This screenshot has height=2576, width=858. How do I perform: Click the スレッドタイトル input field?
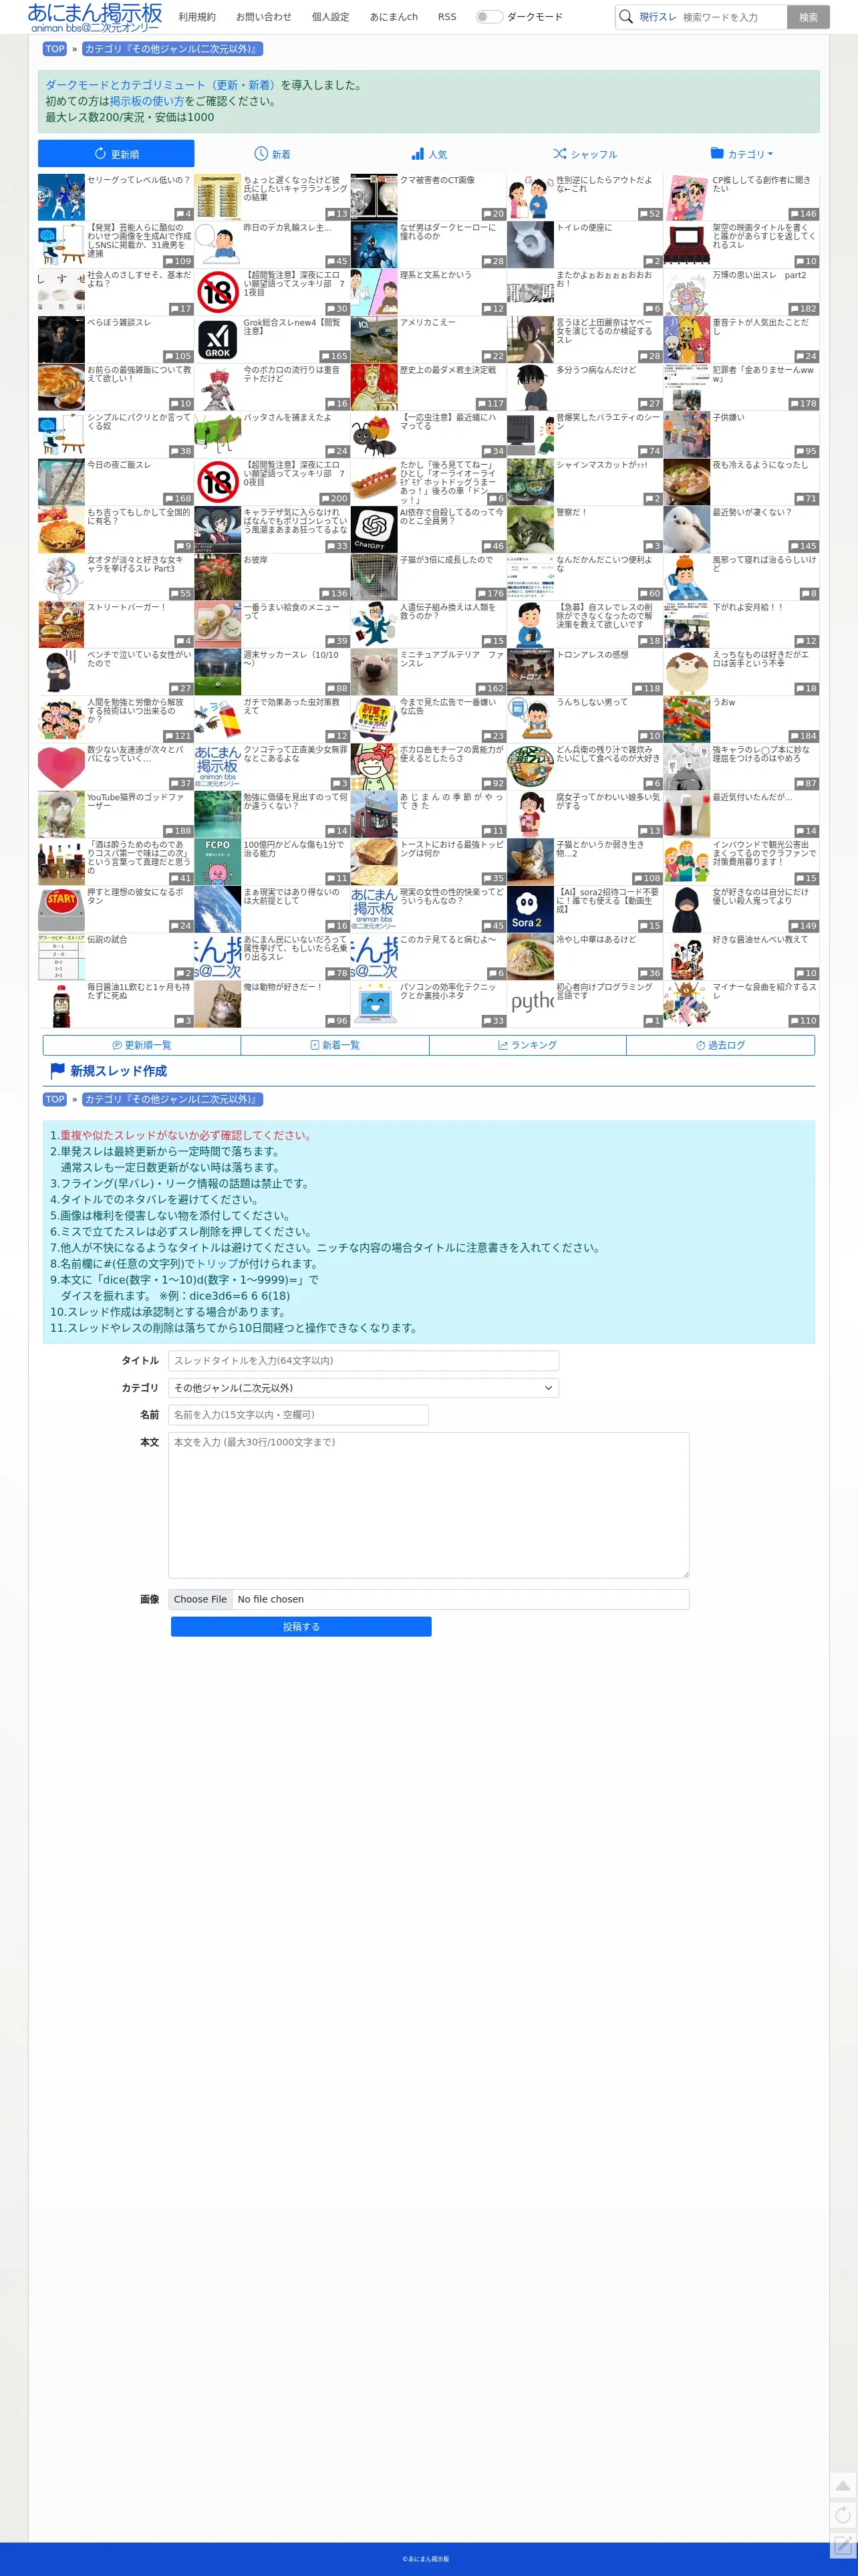coord(363,1361)
